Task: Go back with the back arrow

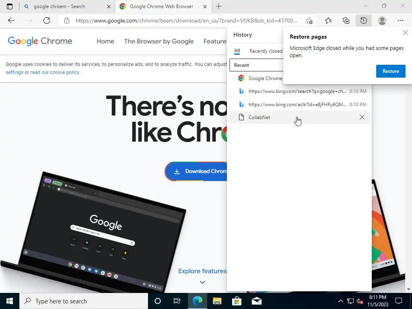Action: point(11,21)
